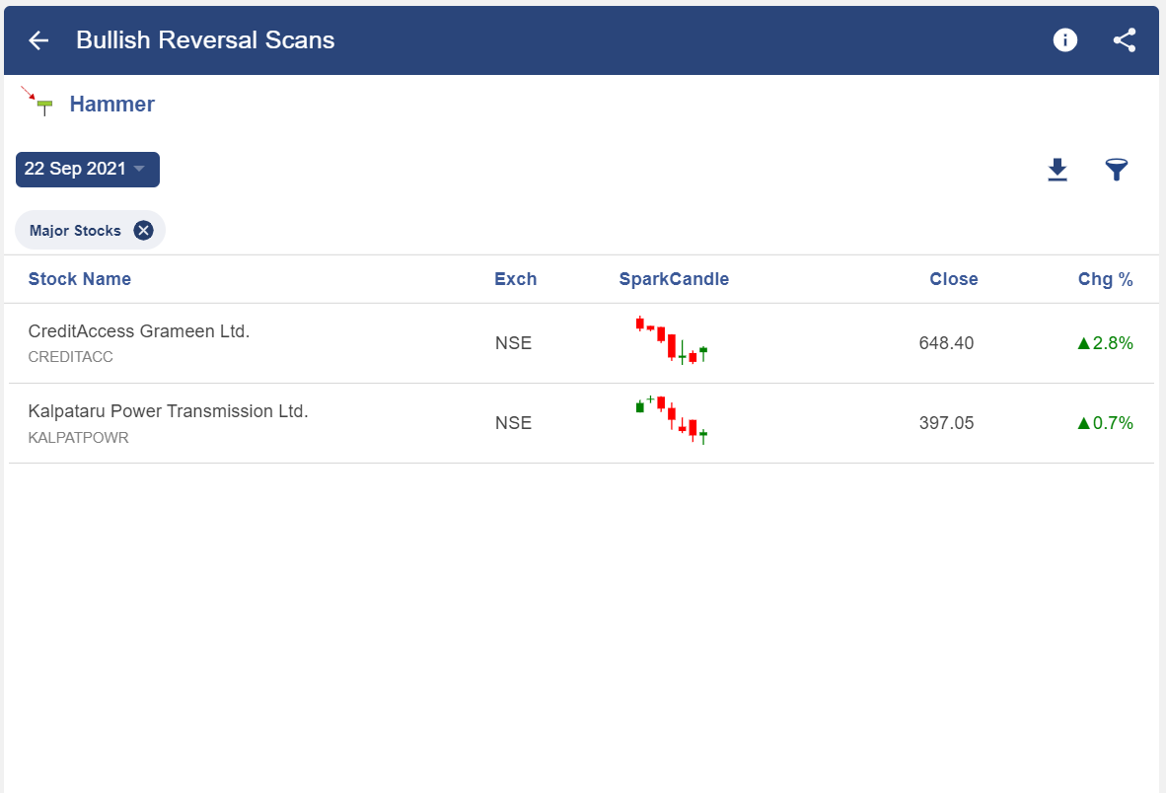Click the 0.7% change value
1166x793 pixels.
(1105, 423)
